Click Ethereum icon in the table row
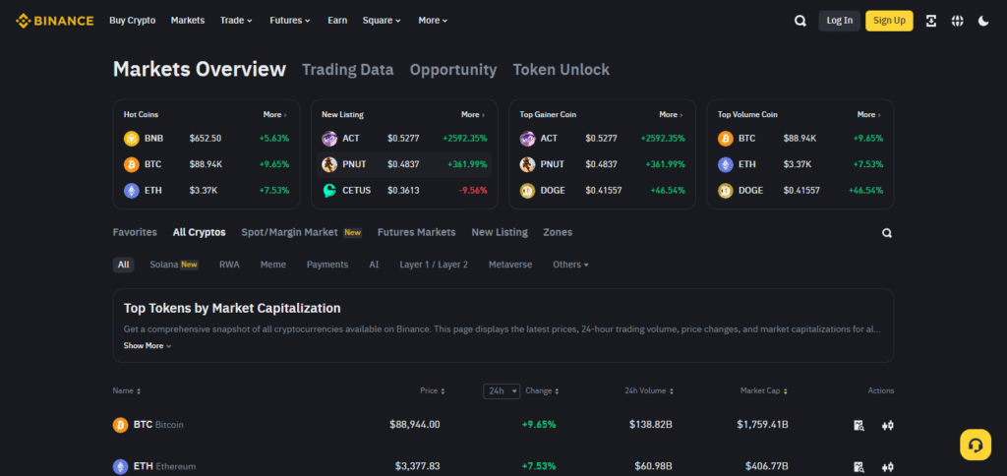The image size is (1007, 476). tap(121, 467)
